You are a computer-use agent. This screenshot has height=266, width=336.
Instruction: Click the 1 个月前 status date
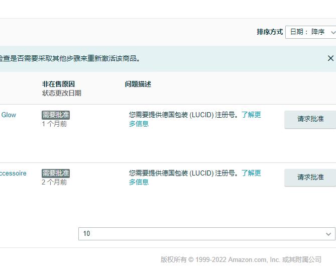[x=54, y=124]
